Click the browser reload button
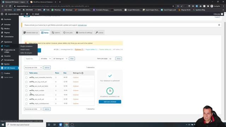The height and width of the screenshot is (127, 226). pos(10,6)
